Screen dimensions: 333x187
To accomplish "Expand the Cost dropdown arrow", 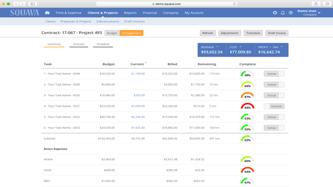I will [x=241, y=47].
